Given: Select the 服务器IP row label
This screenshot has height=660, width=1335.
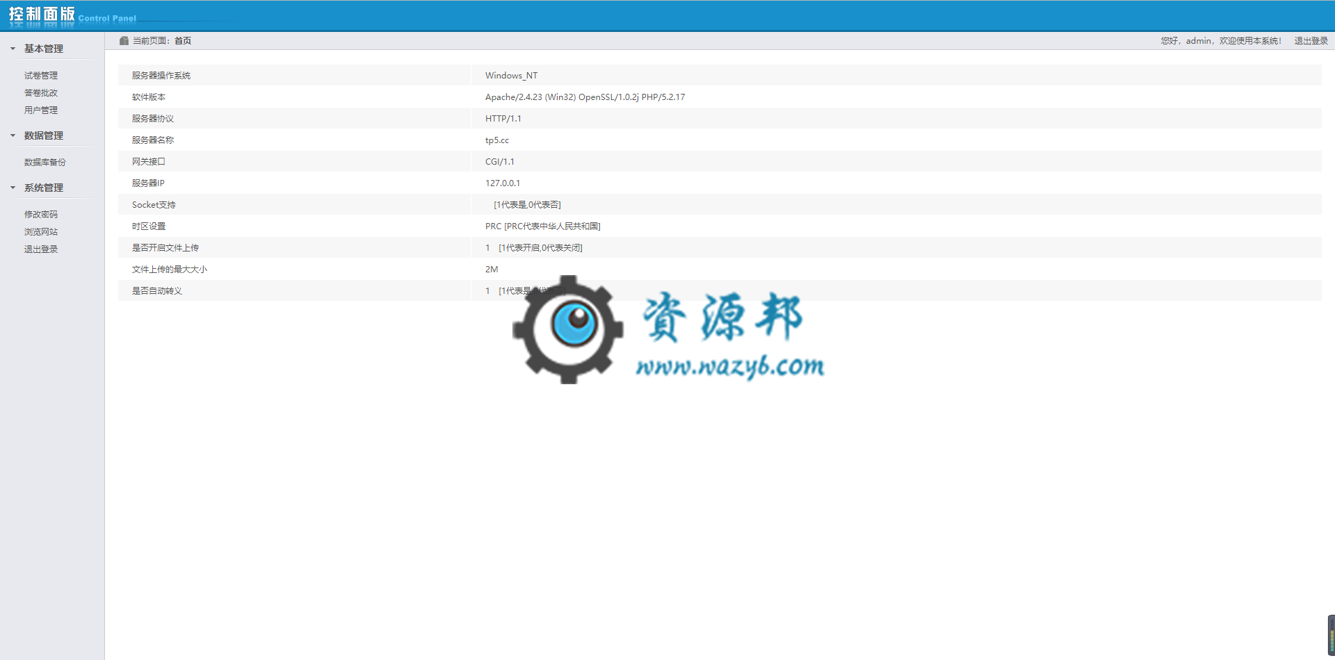Looking at the screenshot, I should coord(148,183).
